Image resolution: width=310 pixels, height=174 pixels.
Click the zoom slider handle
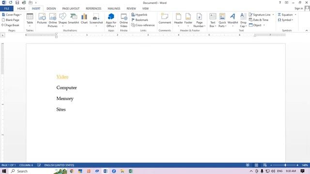coord(285,165)
